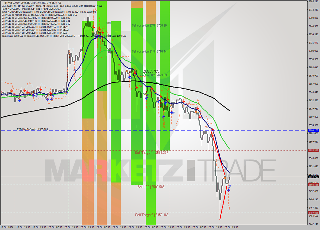The width and height of the screenshot is (320, 230).
Task: Click the 2759.820 price axis value
Action: point(313,18)
